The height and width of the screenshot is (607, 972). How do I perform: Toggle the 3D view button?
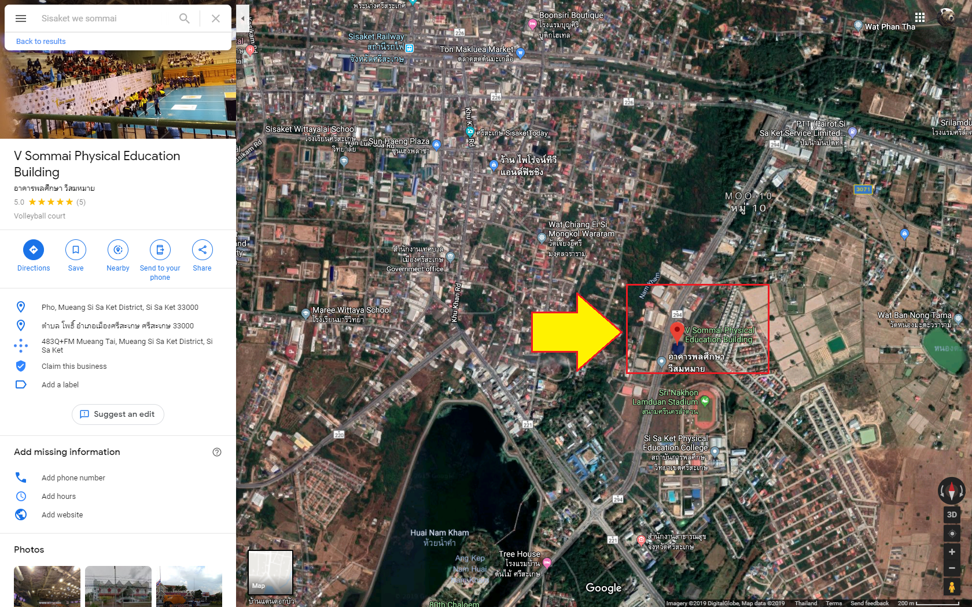point(952,515)
